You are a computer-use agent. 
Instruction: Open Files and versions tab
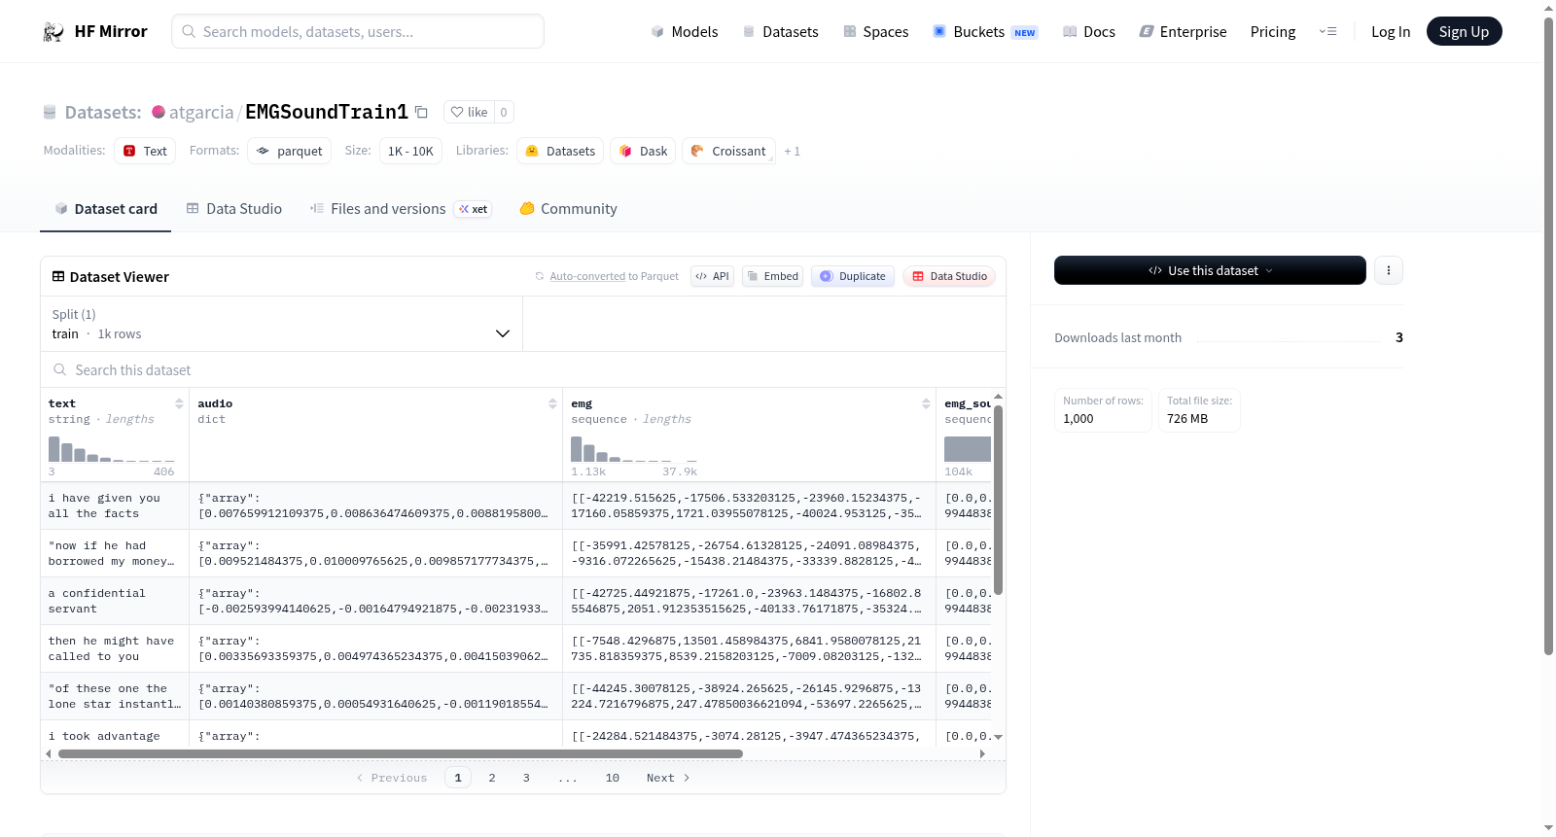tap(401, 209)
